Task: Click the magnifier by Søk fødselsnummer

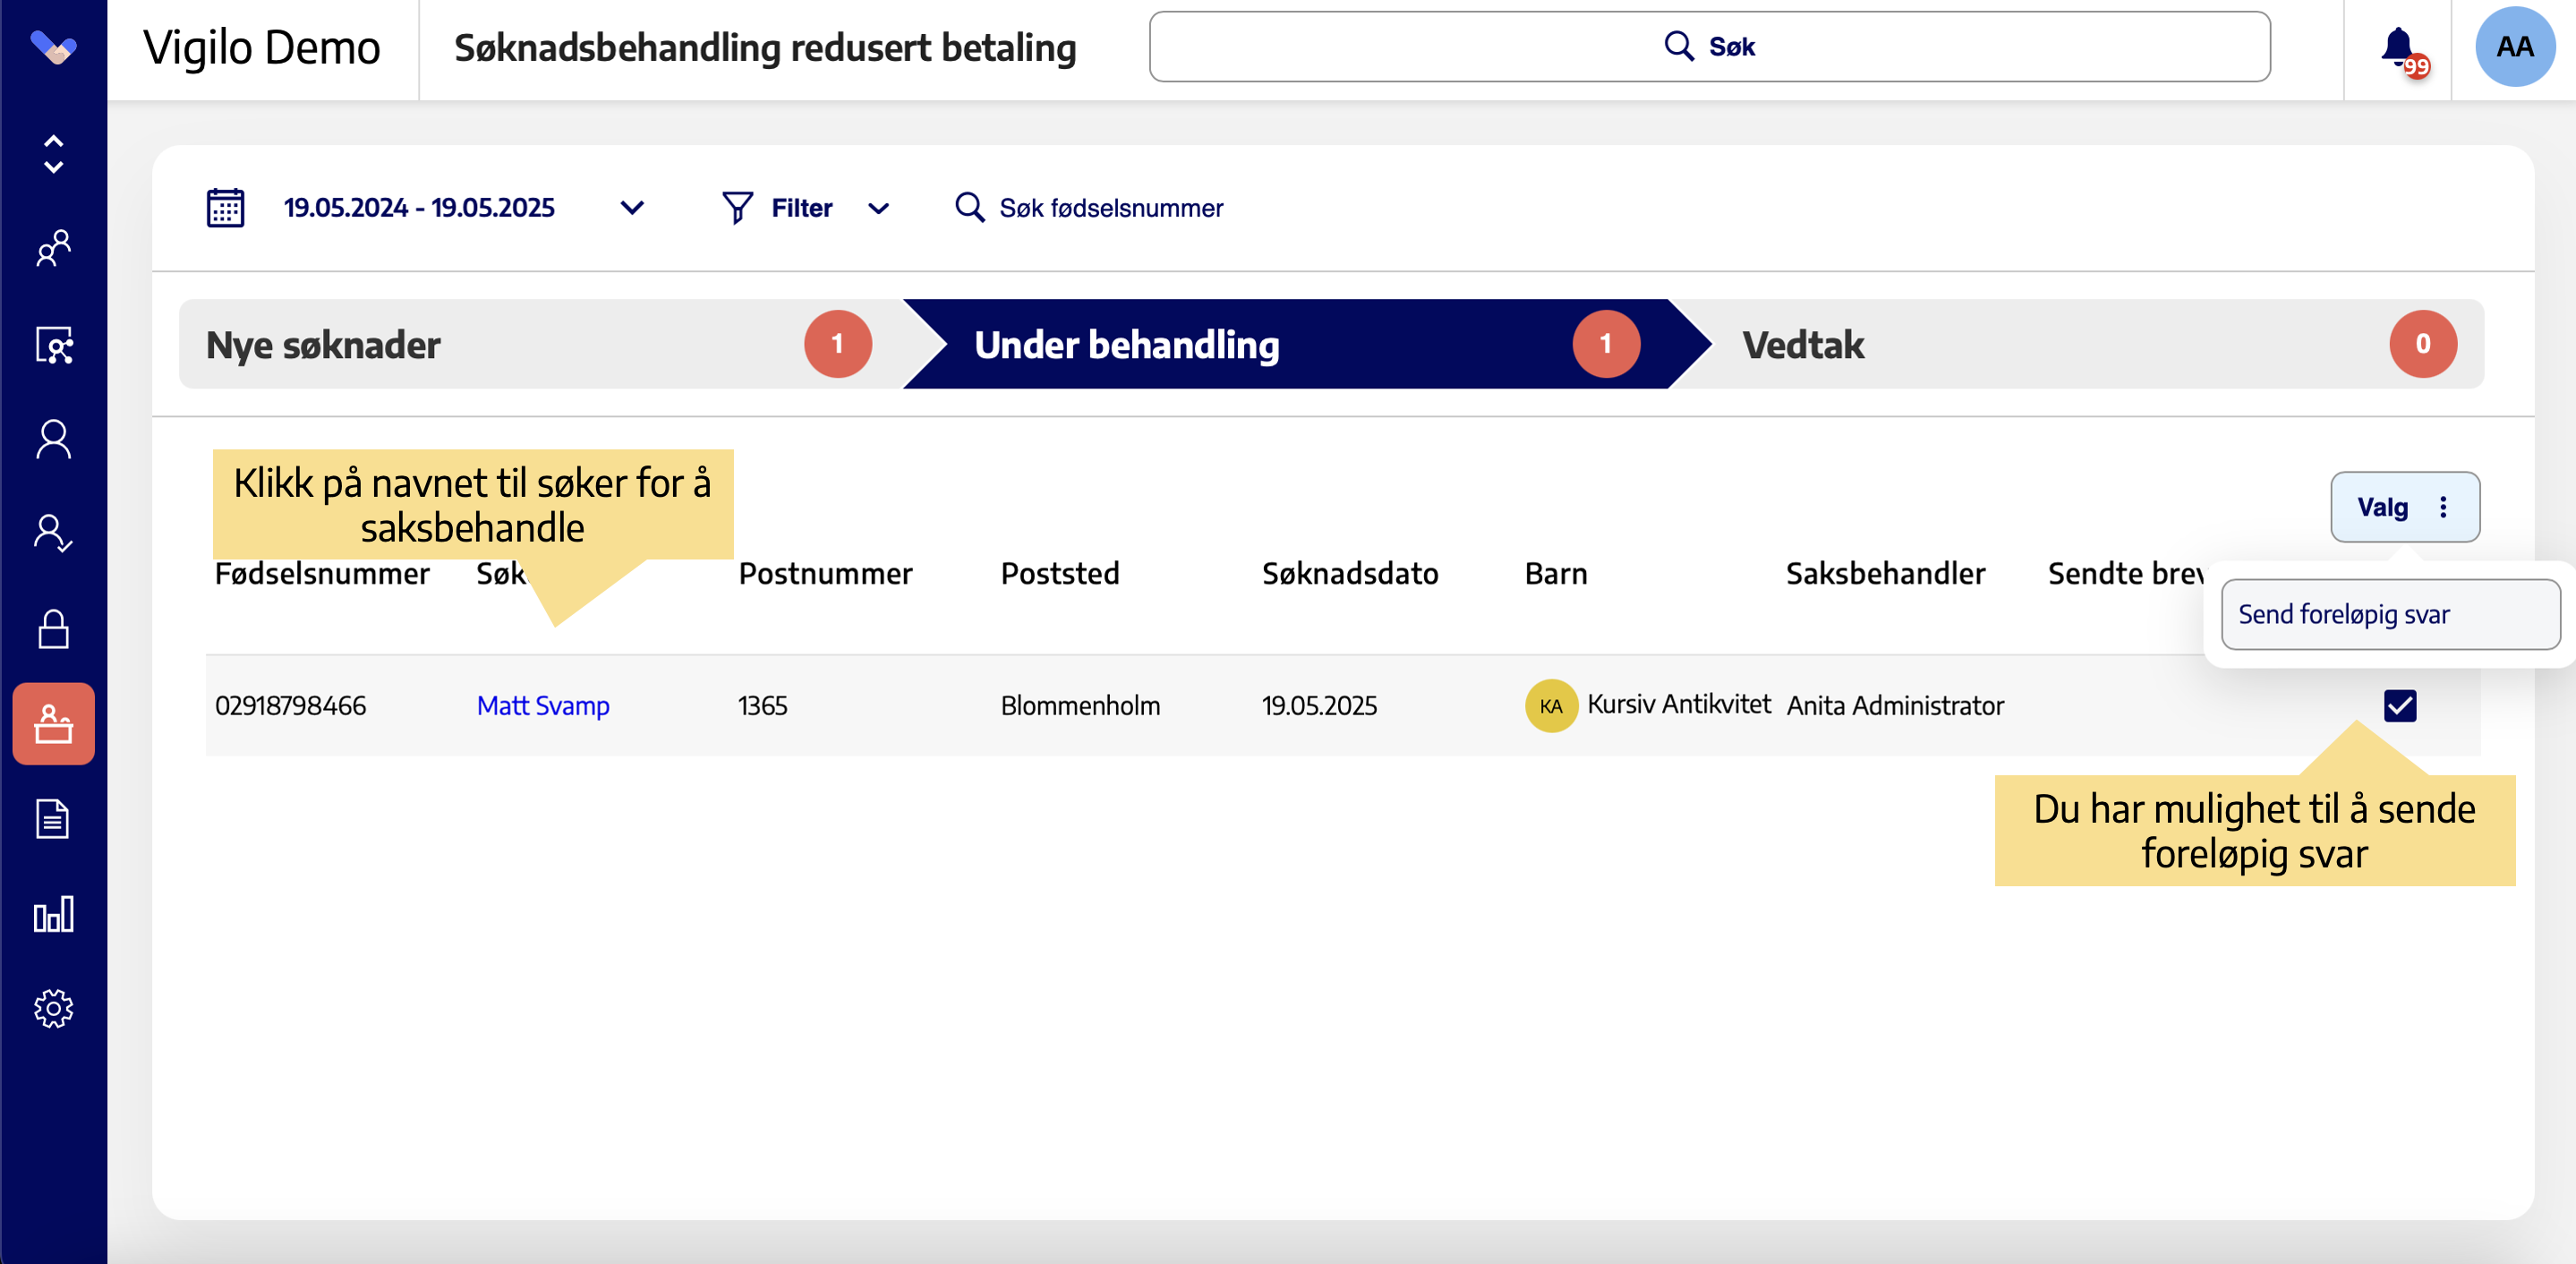Action: point(969,207)
